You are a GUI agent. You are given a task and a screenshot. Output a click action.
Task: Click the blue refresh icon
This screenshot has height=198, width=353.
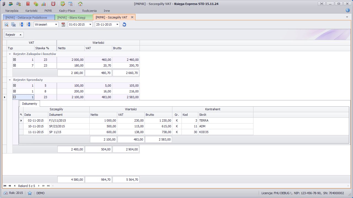point(124,24)
